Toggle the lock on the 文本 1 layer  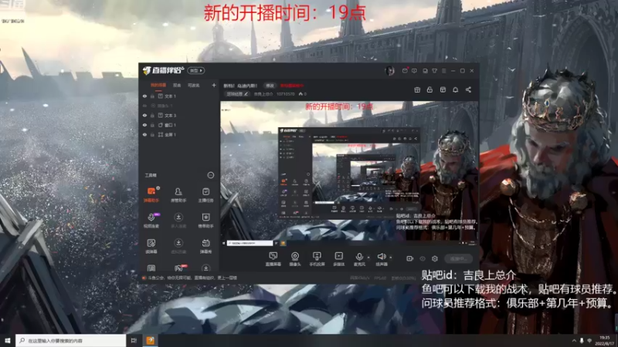(x=152, y=96)
